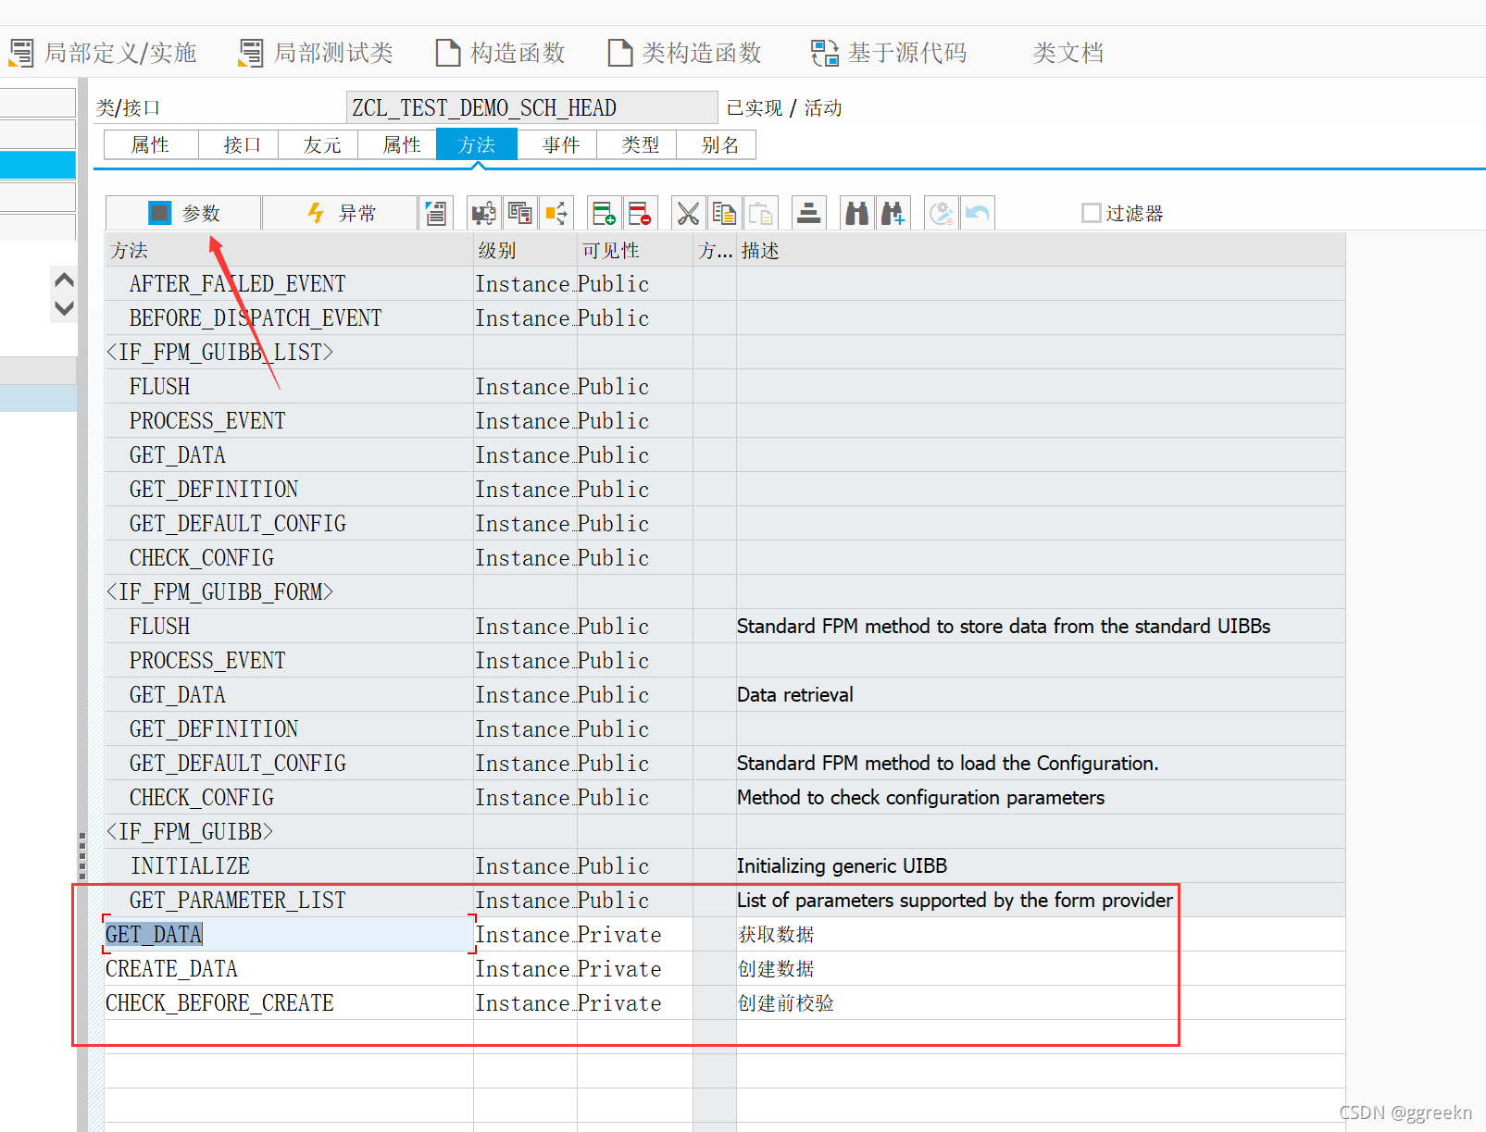Click 'Method to check configuration parameters' description
The width and height of the screenshot is (1486, 1132).
920,797
